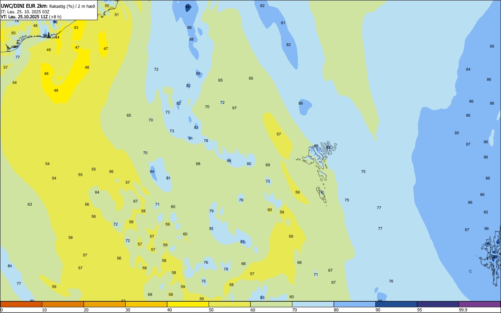
Task: Click the 80–90 medium blue legend swatch
Action: (x=355, y=304)
